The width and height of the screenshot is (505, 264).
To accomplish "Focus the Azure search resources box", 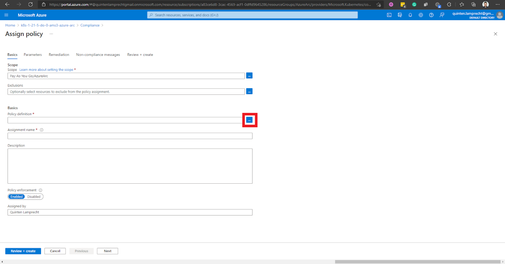I will (252, 15).
